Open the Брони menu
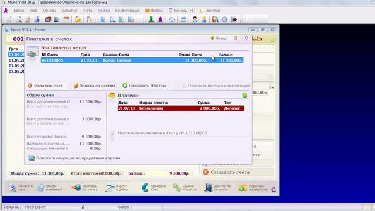 coord(19,11)
